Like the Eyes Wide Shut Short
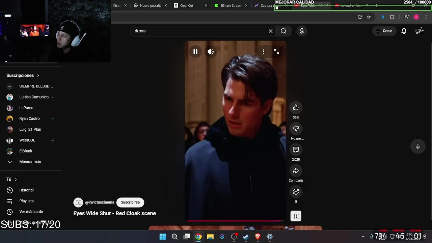The height and width of the screenshot is (243, 432). click(x=296, y=108)
